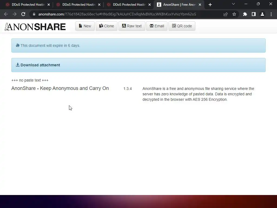Click the 'This document will expire in 6 days' text

coord(50,45)
